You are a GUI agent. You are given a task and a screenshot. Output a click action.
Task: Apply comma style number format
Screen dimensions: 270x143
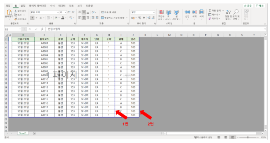[144, 18]
